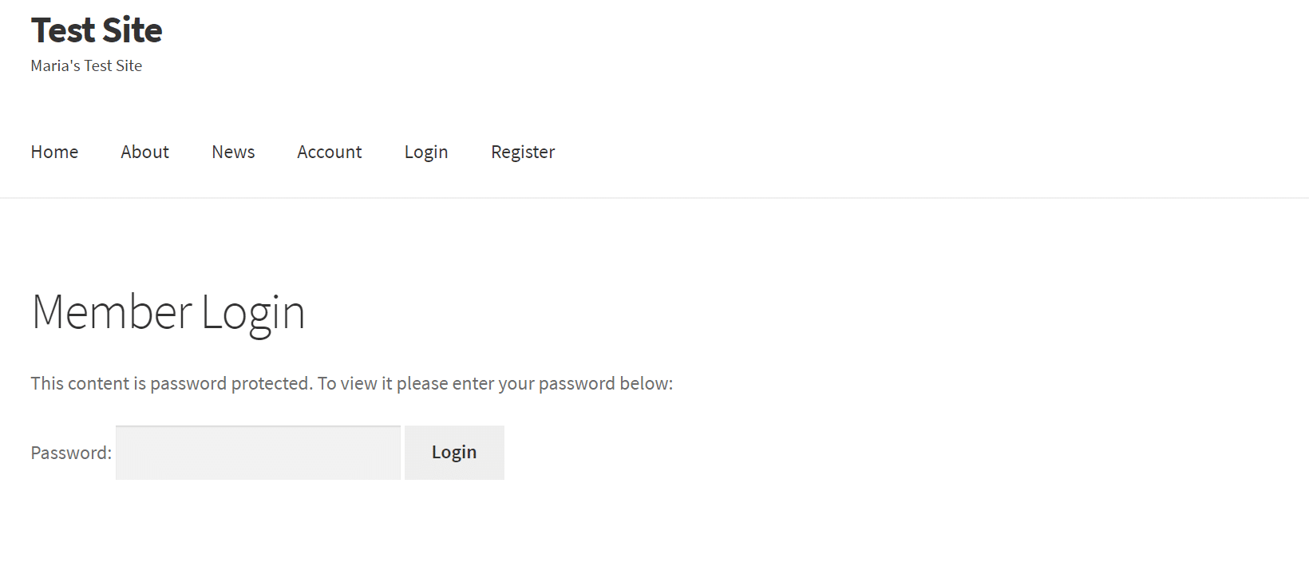Choose Register from the navigation bar
The image size is (1309, 586).
(x=523, y=152)
